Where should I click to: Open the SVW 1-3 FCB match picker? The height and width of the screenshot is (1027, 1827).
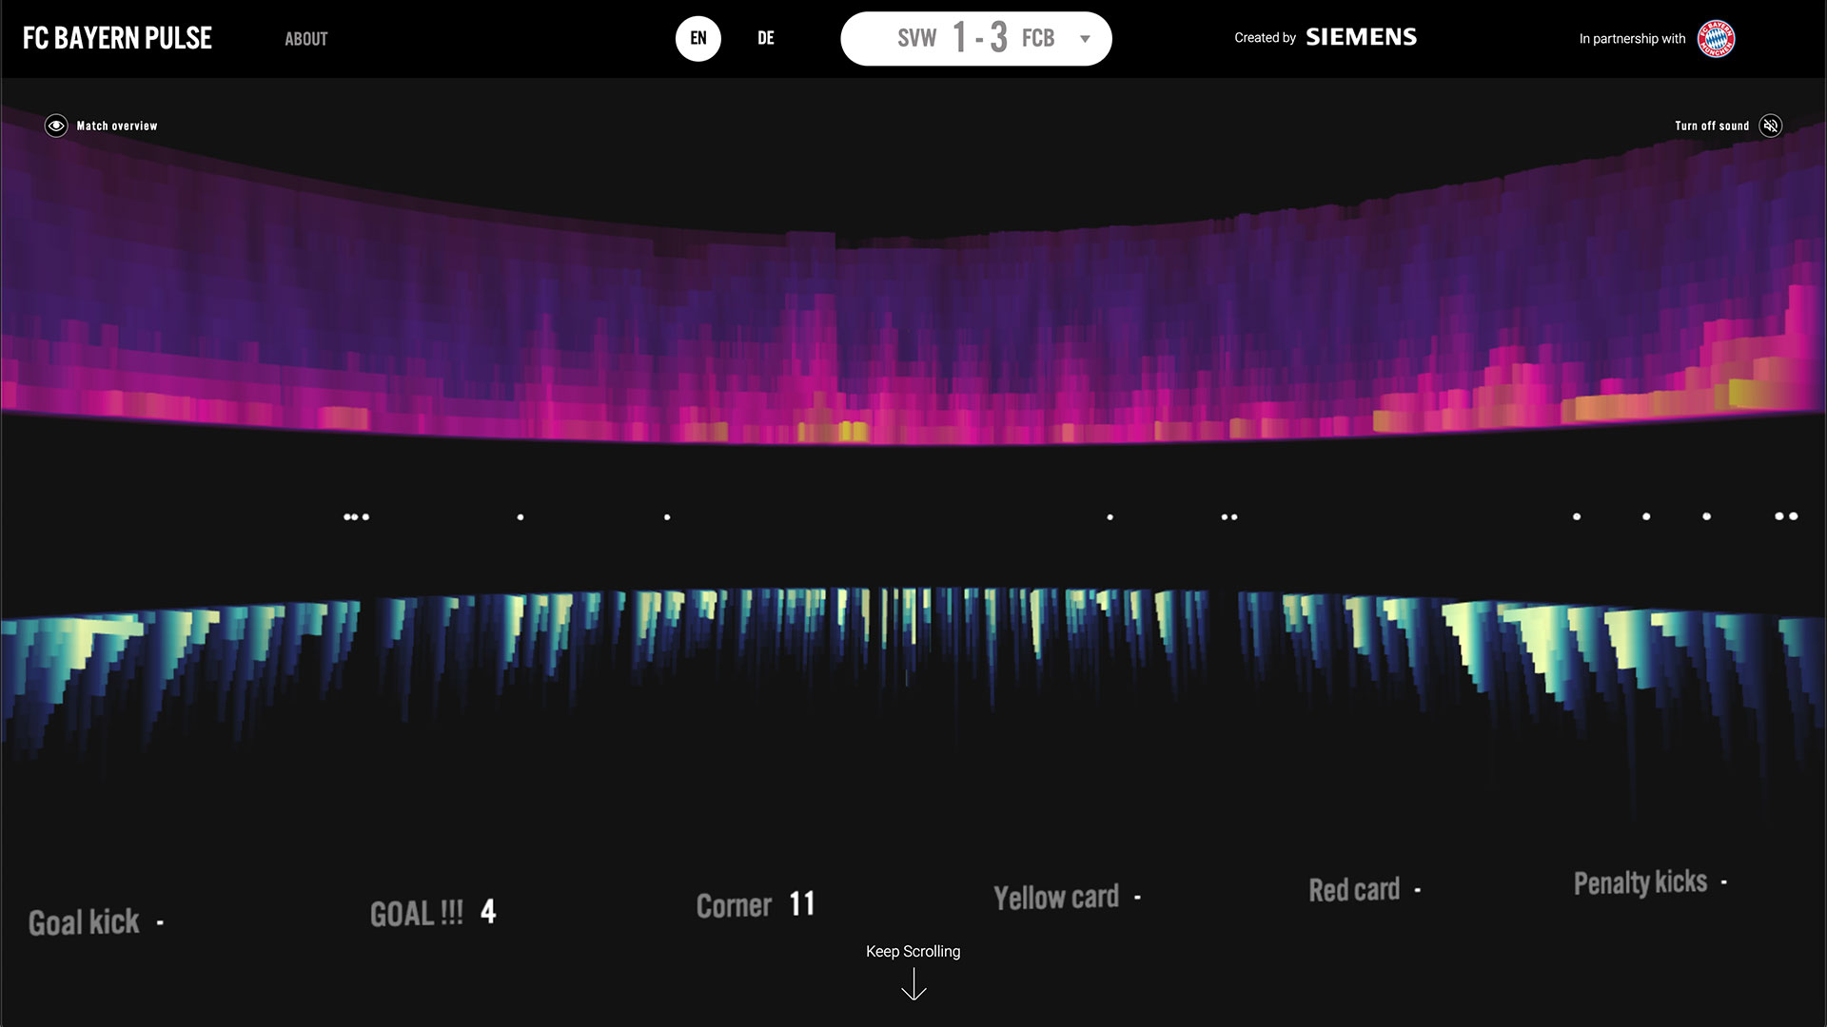click(976, 38)
